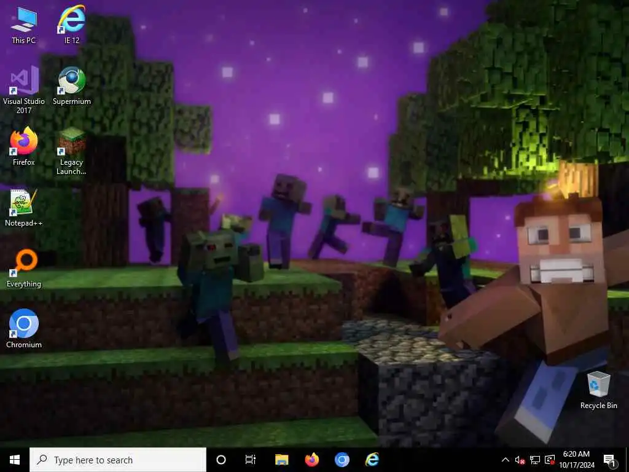Open the clock showing 6:20 AM

(576, 460)
